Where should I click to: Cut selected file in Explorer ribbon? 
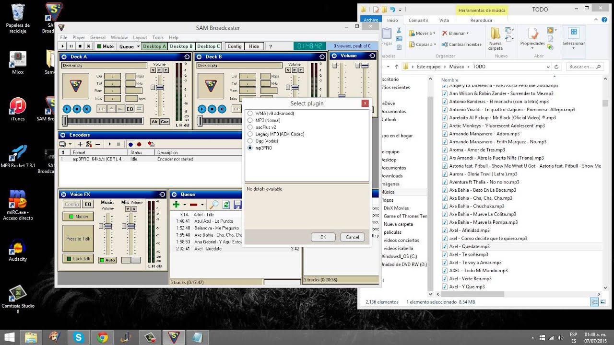pyautogui.click(x=399, y=31)
